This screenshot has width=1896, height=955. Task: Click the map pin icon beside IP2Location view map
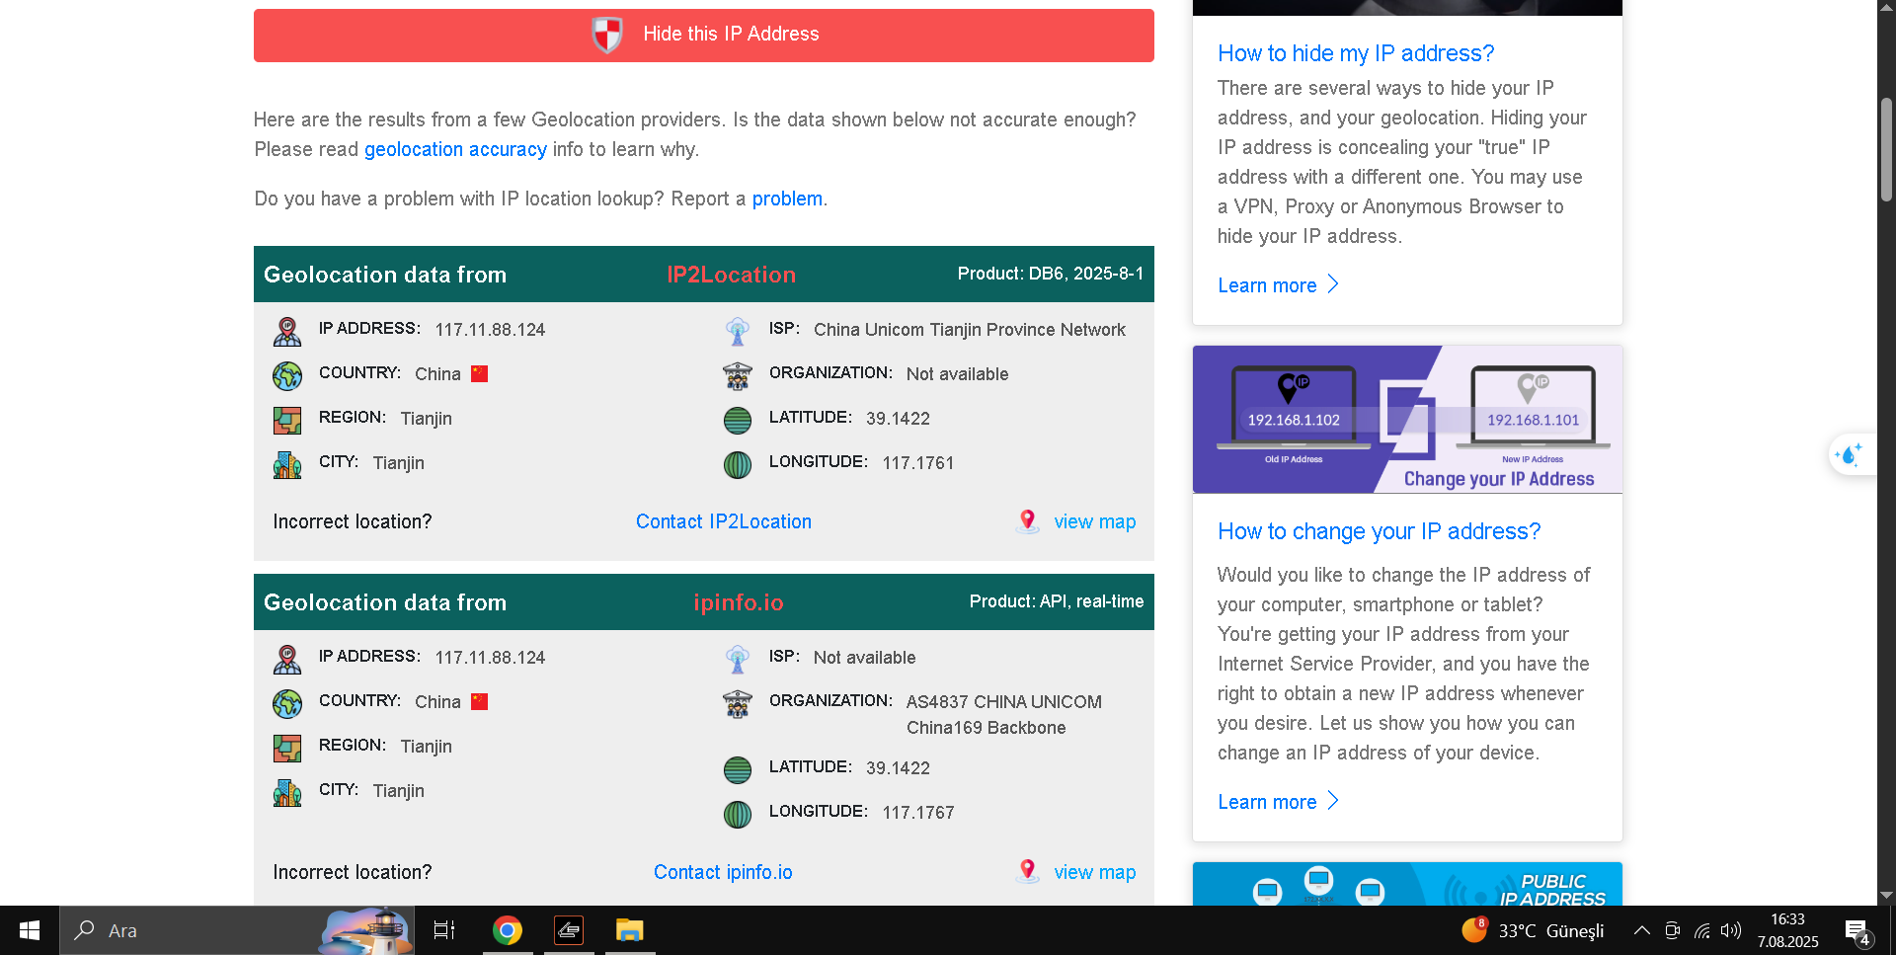click(x=1028, y=520)
